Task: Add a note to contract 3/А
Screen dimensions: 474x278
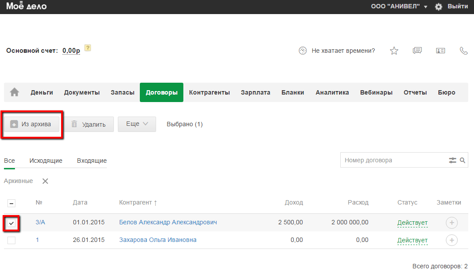Action: coord(452,223)
